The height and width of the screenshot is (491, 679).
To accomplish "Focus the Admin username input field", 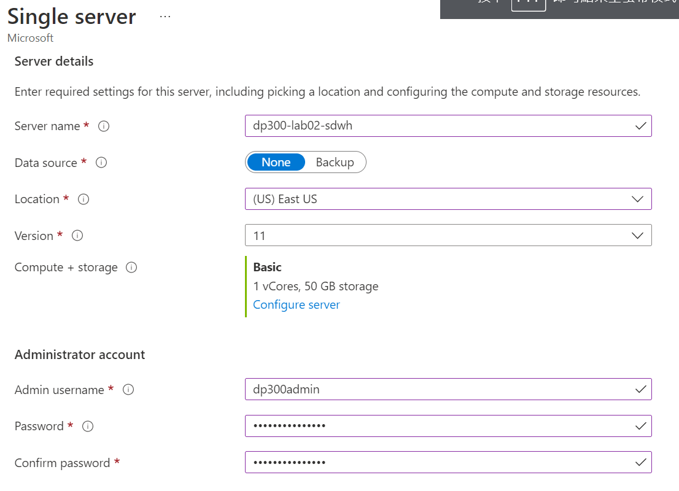I will point(439,390).
